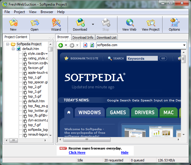Open the Project menu
Screen dimensions: 191x165
(x=19, y=12)
